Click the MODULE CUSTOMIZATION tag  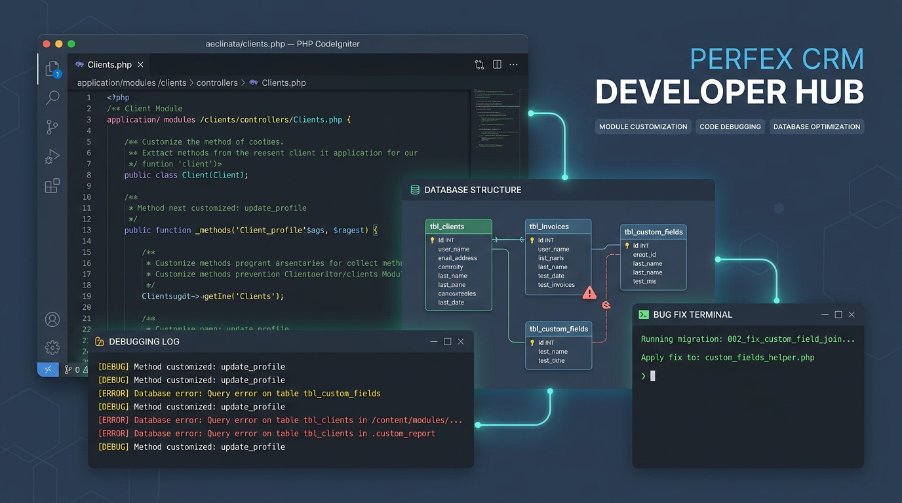(x=643, y=127)
